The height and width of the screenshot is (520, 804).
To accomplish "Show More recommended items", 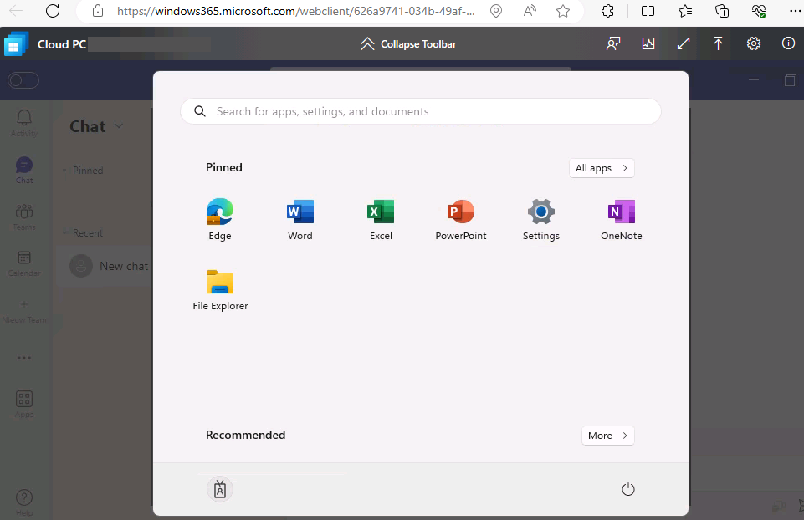I will point(607,436).
